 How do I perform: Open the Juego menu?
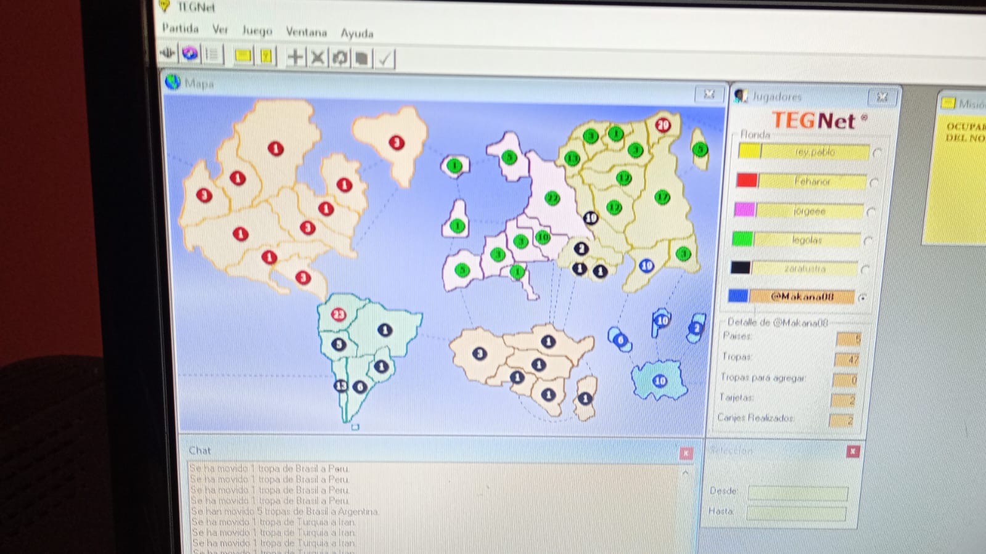pyautogui.click(x=257, y=31)
